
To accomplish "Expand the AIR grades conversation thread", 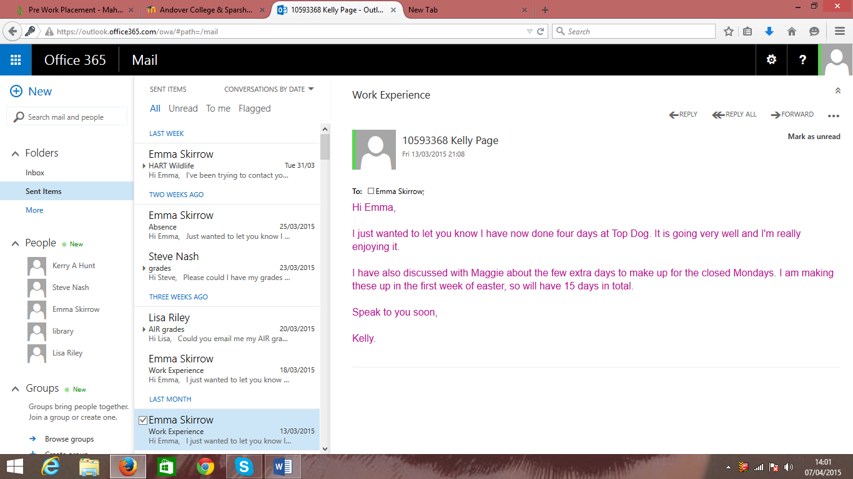I will click(x=144, y=329).
